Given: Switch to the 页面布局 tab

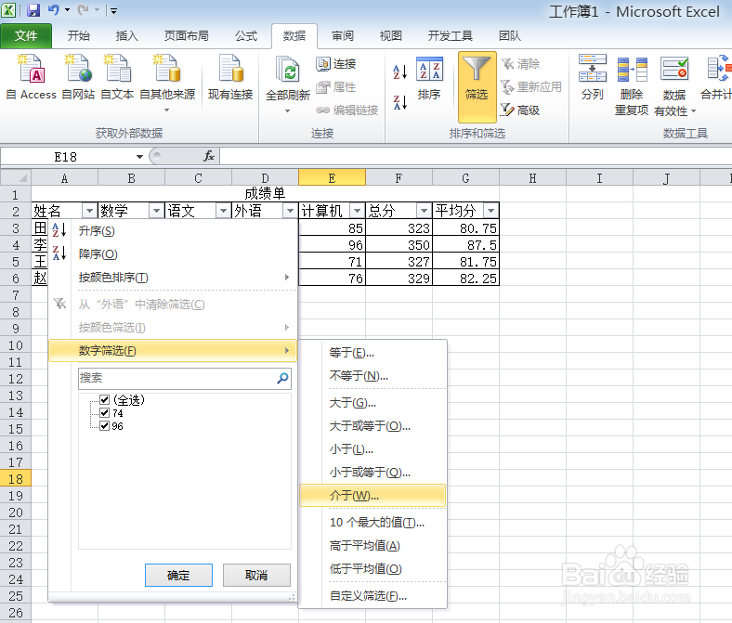Looking at the screenshot, I should pos(186,36).
